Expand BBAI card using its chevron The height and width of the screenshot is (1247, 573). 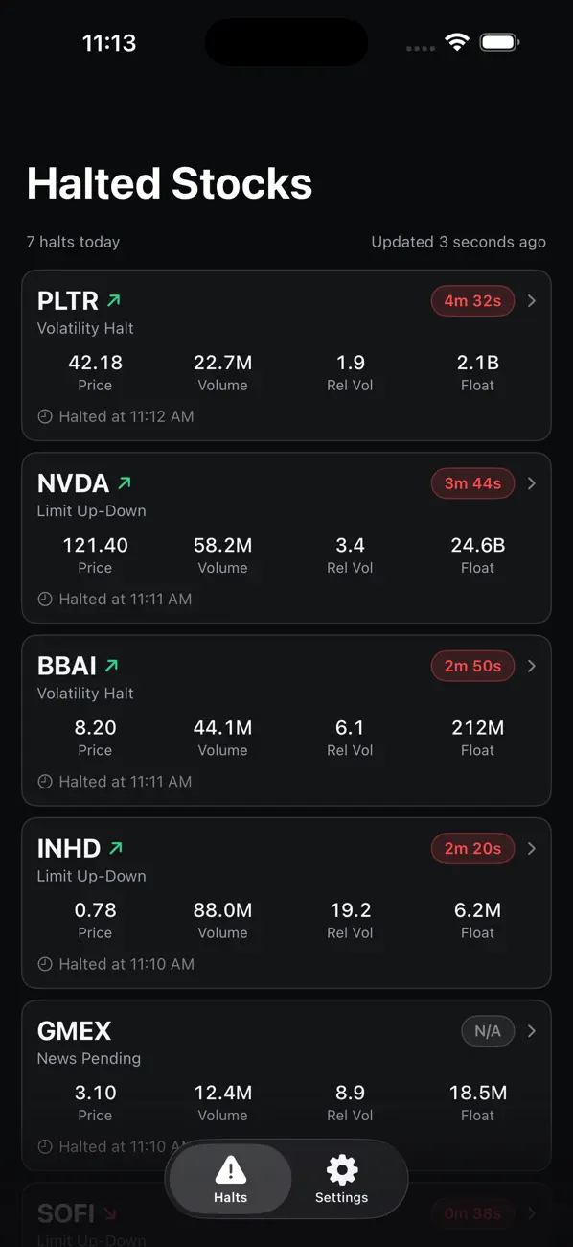(532, 666)
